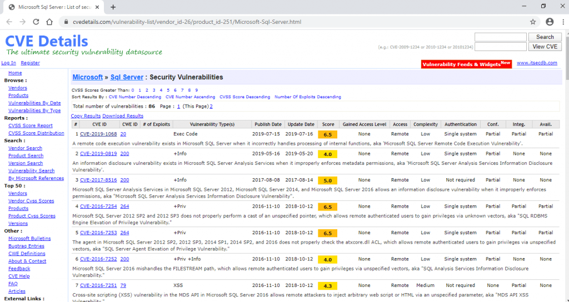
Task: Open Microsoft Bulletins link
Action: [x=29, y=239]
